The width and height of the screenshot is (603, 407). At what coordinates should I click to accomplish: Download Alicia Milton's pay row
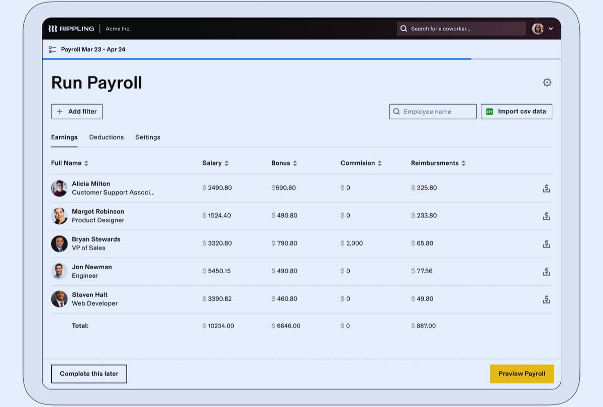coord(546,188)
